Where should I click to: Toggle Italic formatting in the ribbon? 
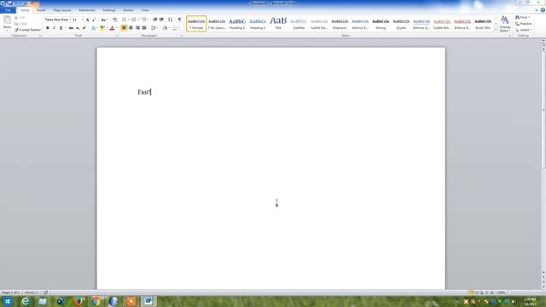coord(54,28)
